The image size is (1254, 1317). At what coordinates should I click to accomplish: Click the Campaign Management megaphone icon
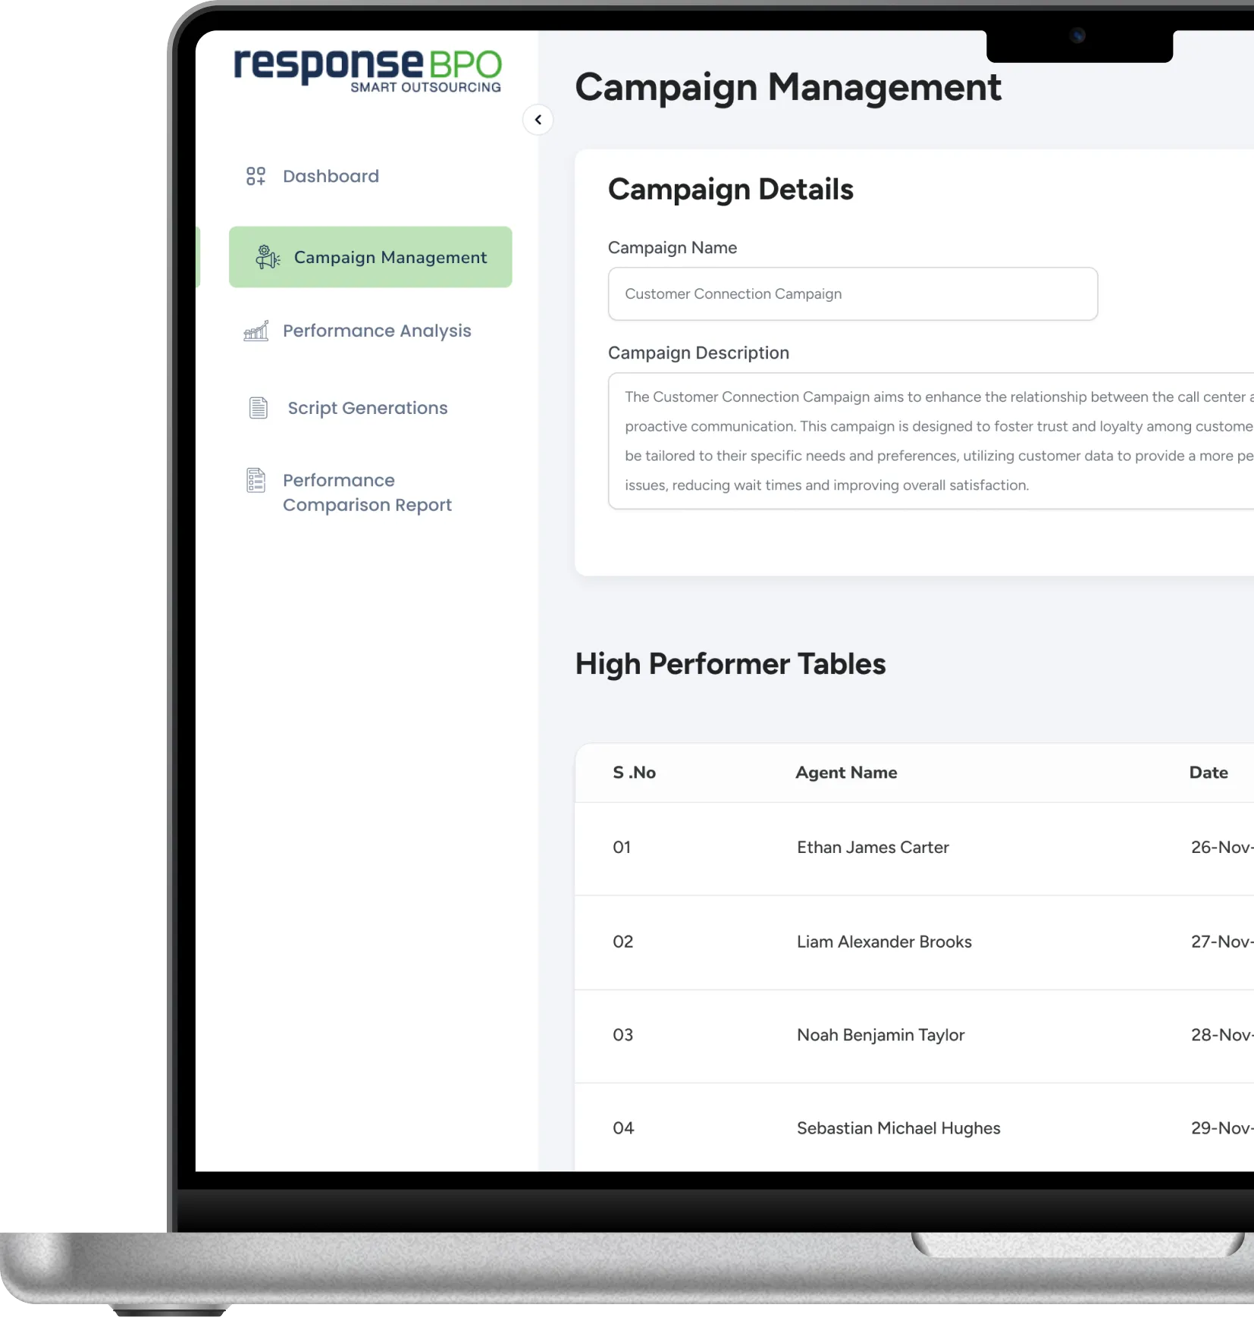(267, 257)
